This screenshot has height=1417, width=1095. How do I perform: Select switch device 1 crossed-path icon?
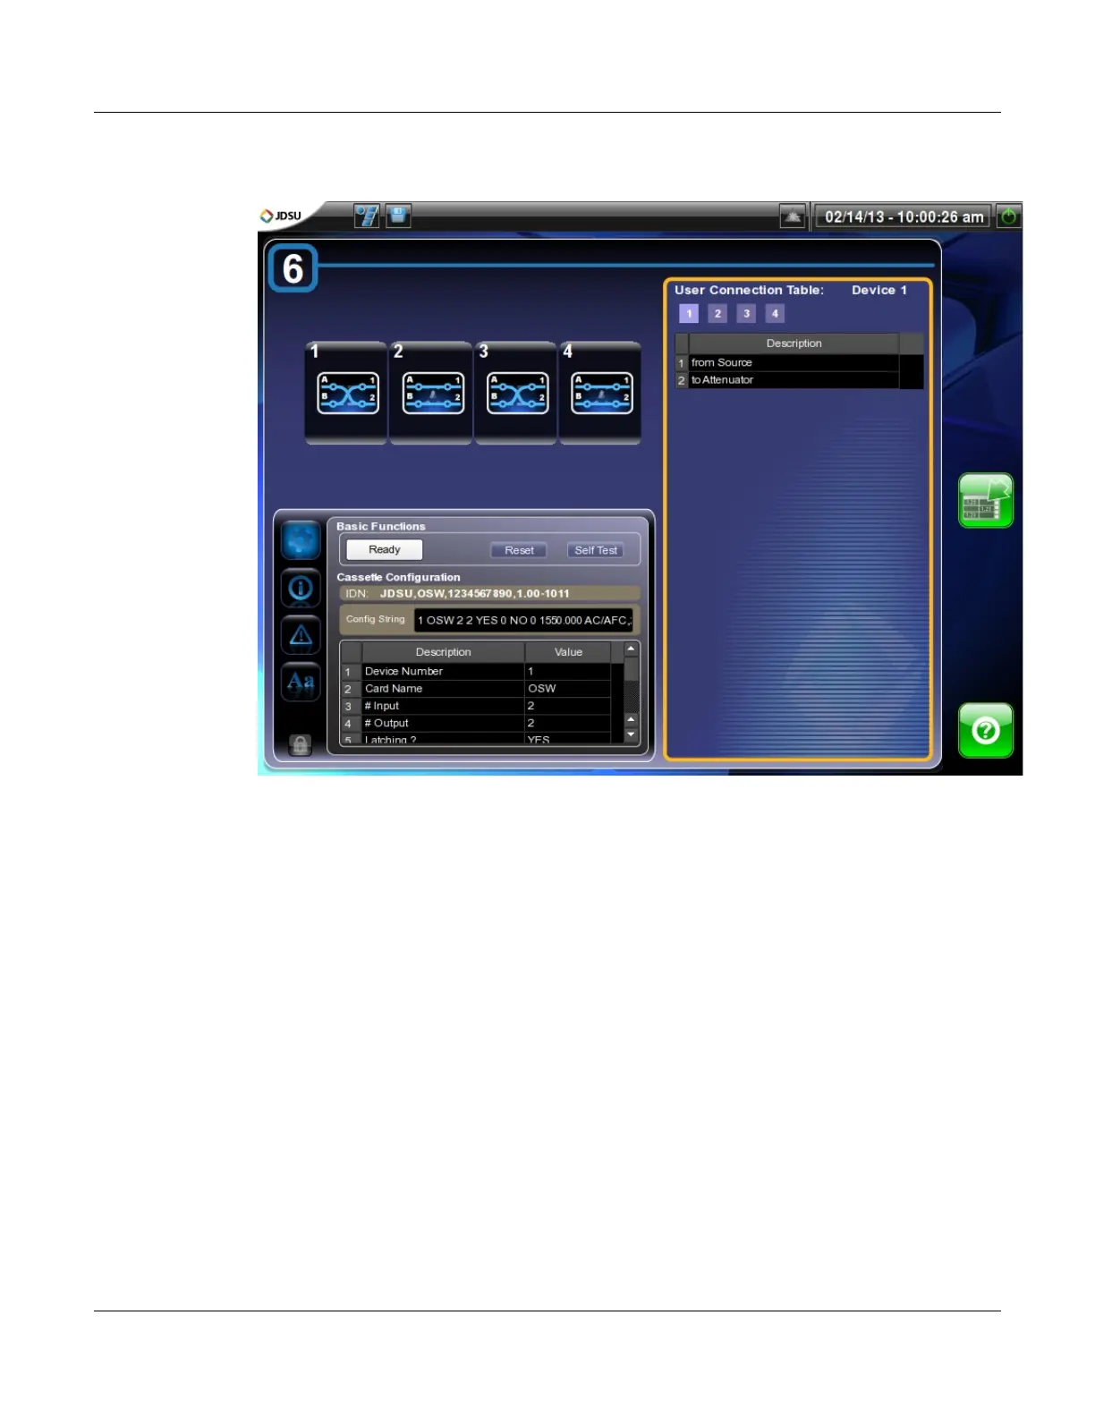click(x=347, y=394)
